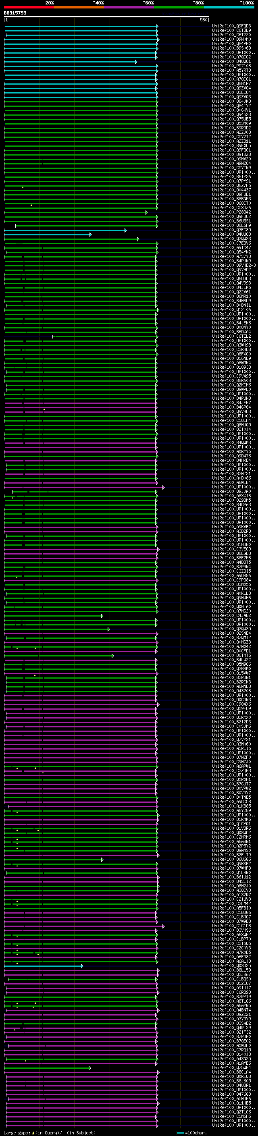Select hit UniRef100_B1H3B0
This screenshot has width=258, height=1136.
click(231, 545)
